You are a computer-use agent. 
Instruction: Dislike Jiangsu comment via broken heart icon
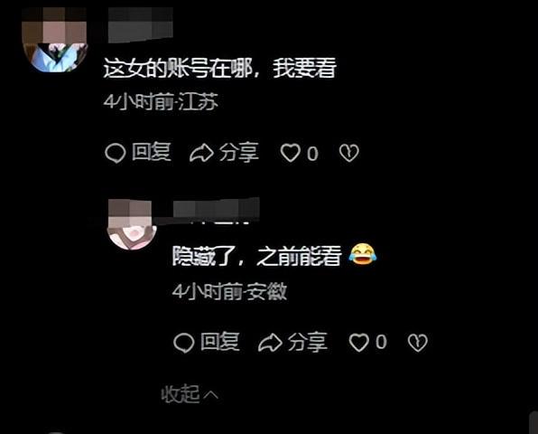349,153
